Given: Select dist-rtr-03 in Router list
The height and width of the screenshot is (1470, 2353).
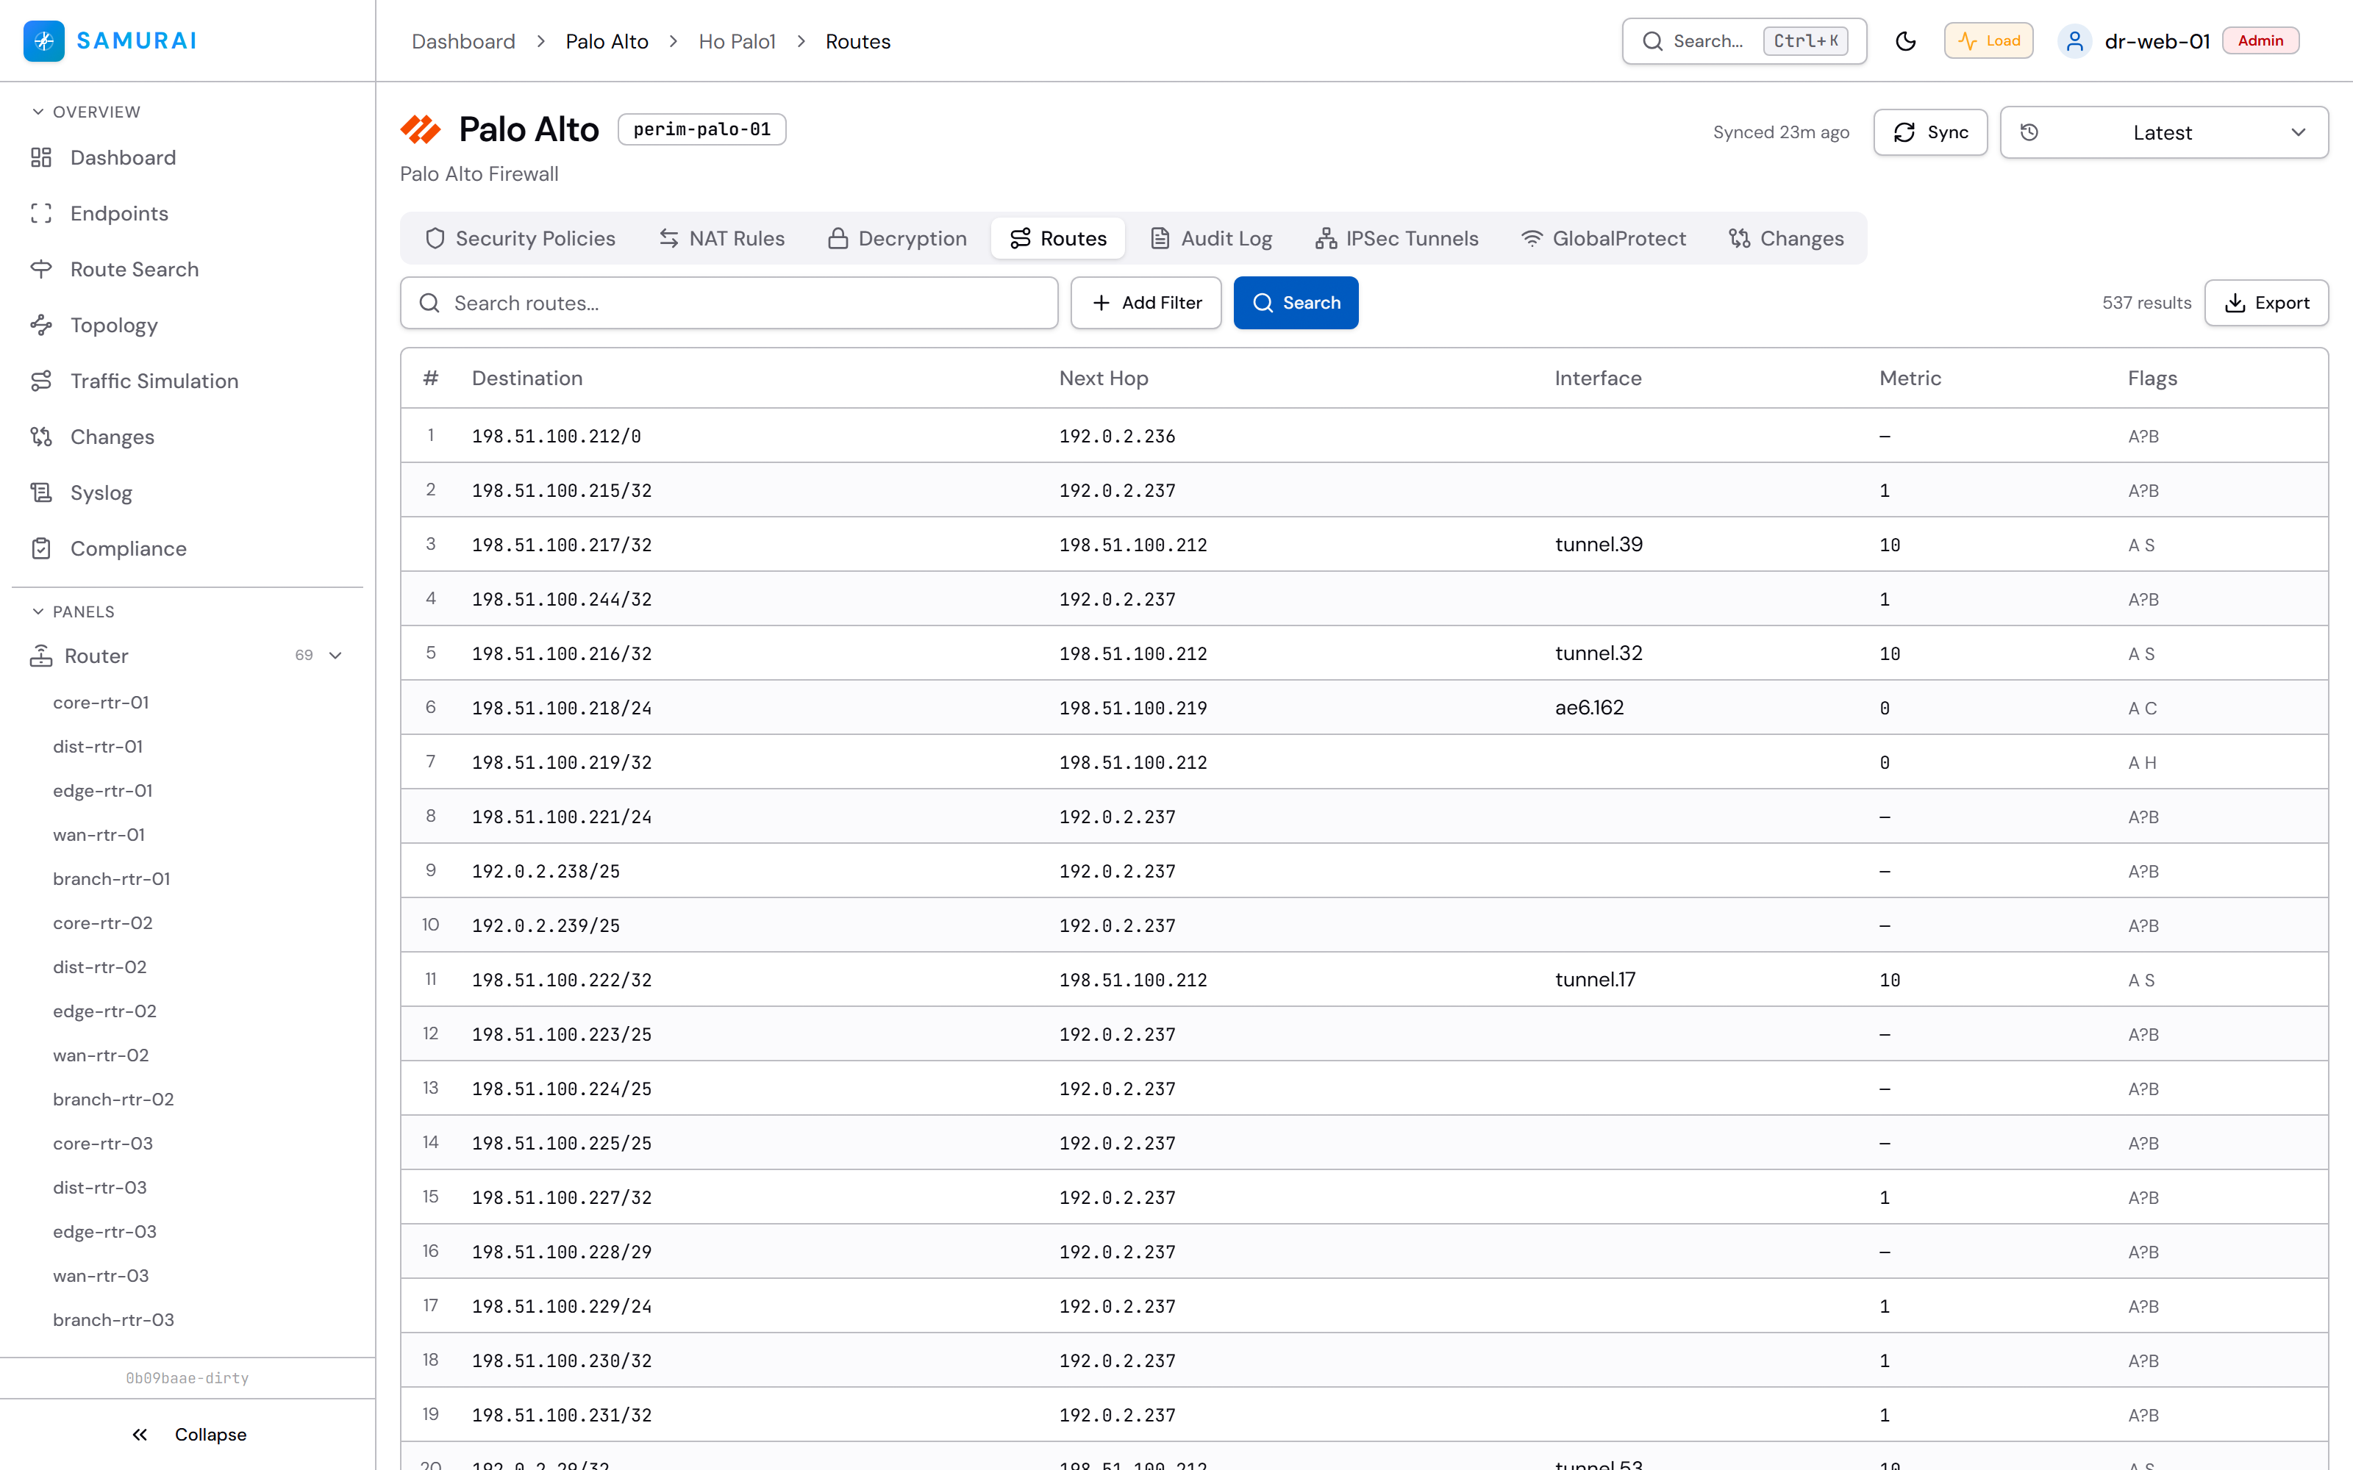Looking at the screenshot, I should pos(100,1188).
